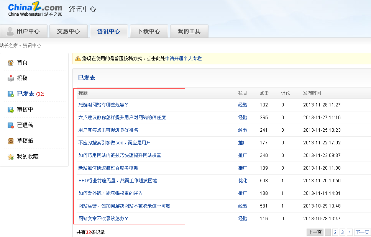Image resolution: width=371 pixels, height=237 pixels.
Task: Open article 新站如何快速渡过百度考核期
Action: click(108, 168)
